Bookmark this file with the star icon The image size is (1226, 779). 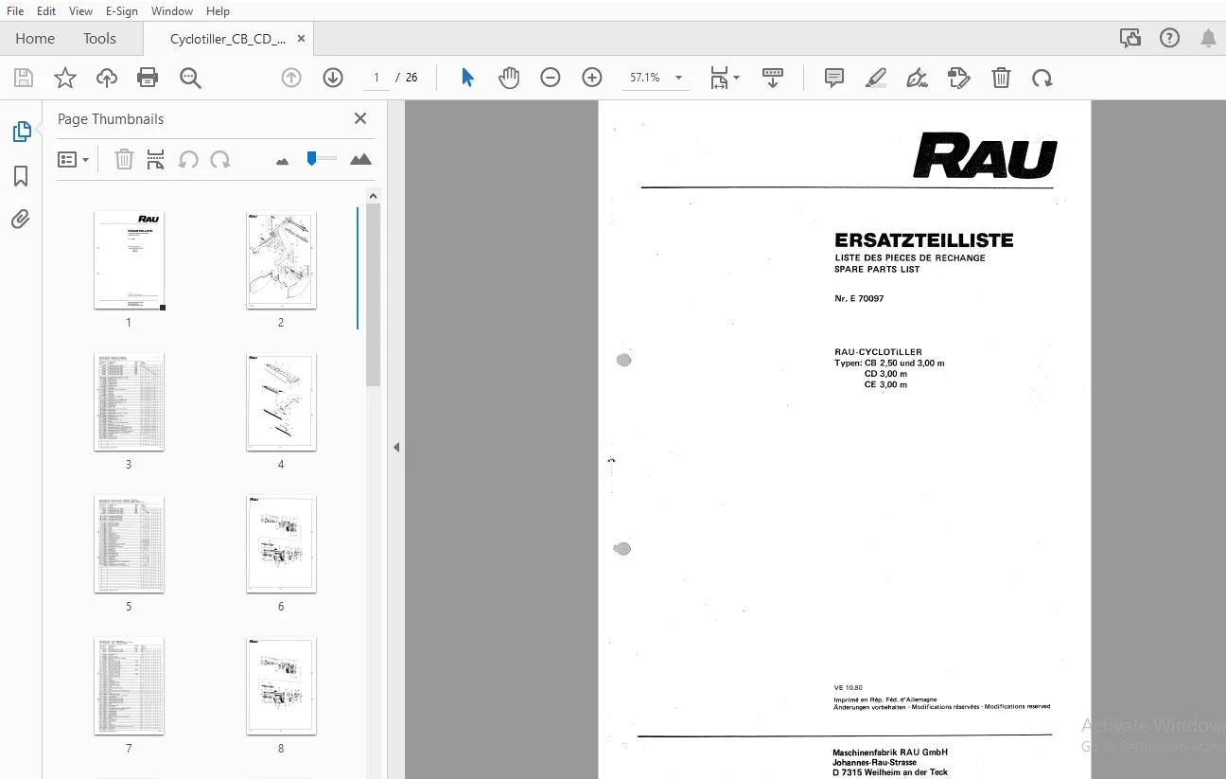65,78
